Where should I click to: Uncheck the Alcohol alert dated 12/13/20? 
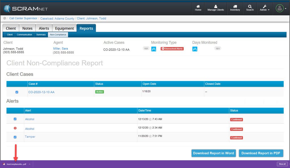(15, 119)
